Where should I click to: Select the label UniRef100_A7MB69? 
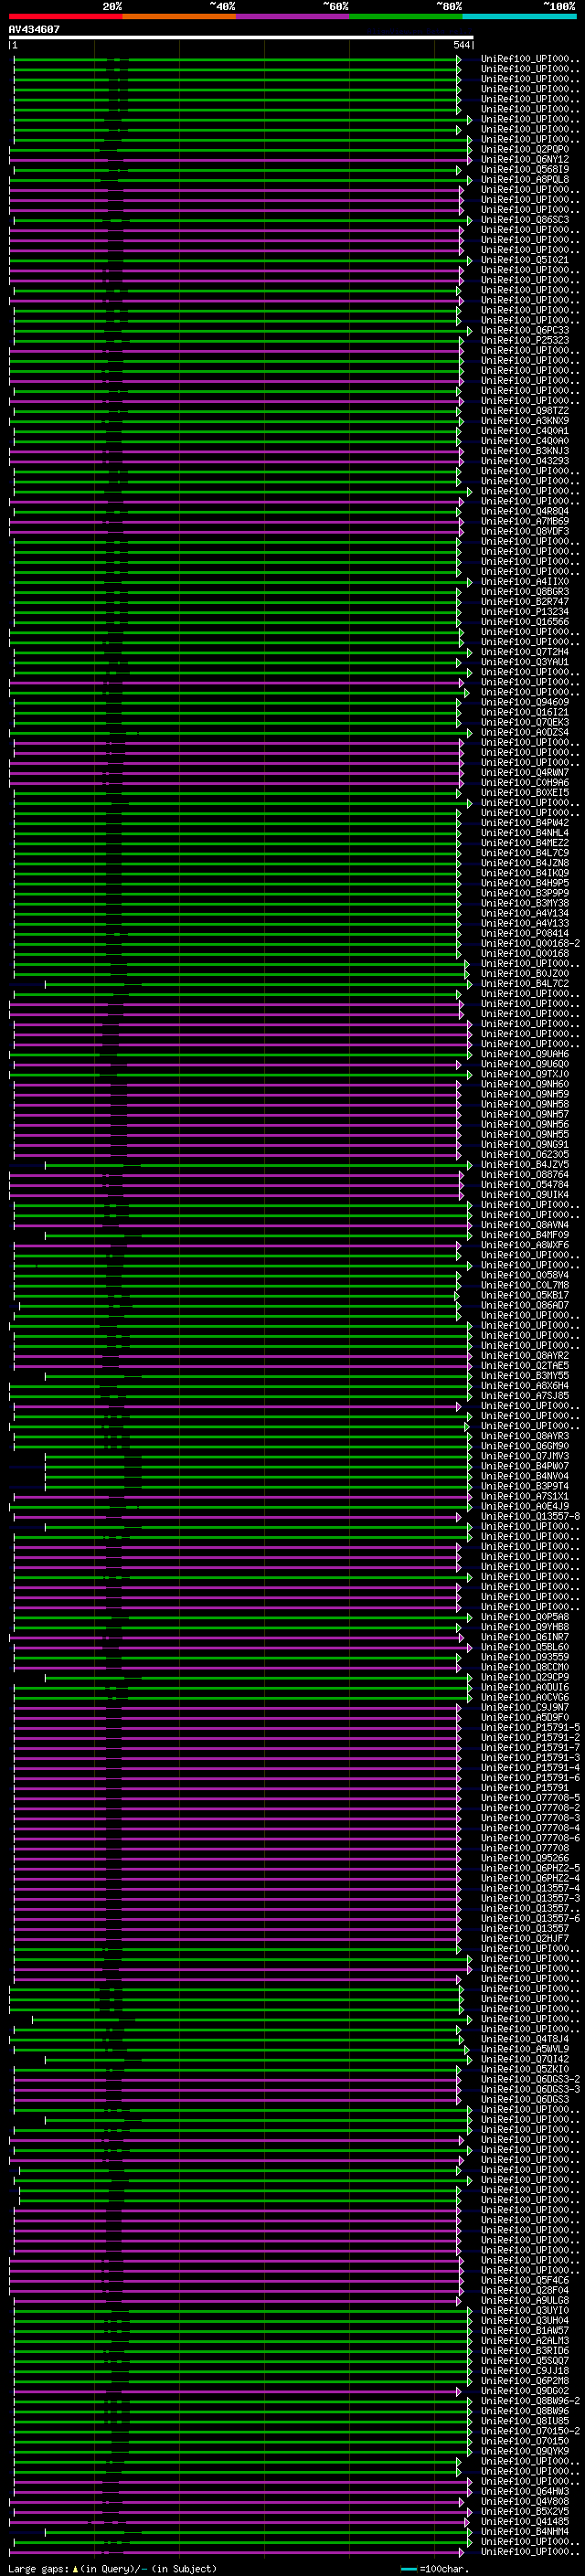(525, 521)
